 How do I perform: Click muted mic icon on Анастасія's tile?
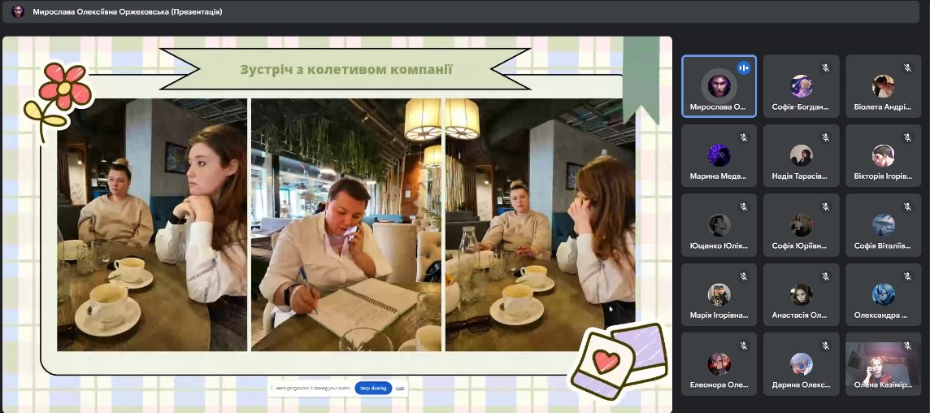tap(824, 276)
